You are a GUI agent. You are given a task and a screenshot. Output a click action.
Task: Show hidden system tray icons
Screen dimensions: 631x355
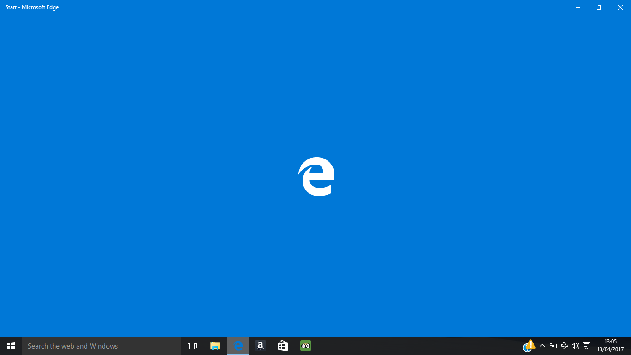(542, 346)
